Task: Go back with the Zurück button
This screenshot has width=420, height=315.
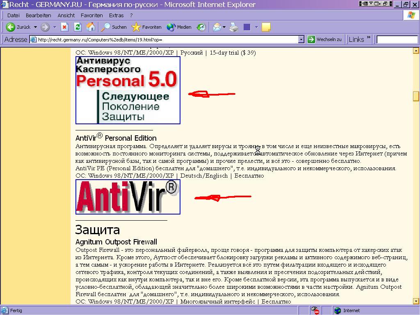Action: tap(18, 27)
